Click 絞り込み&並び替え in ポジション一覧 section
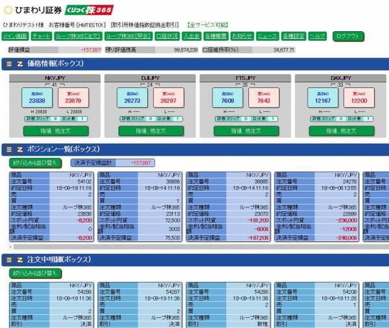389x328 pixels. tap(35, 163)
